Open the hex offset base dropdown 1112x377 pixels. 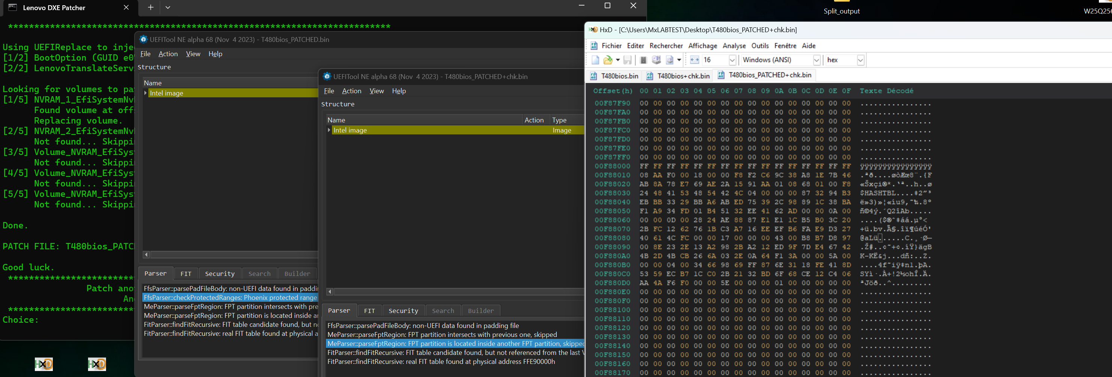tap(860, 60)
